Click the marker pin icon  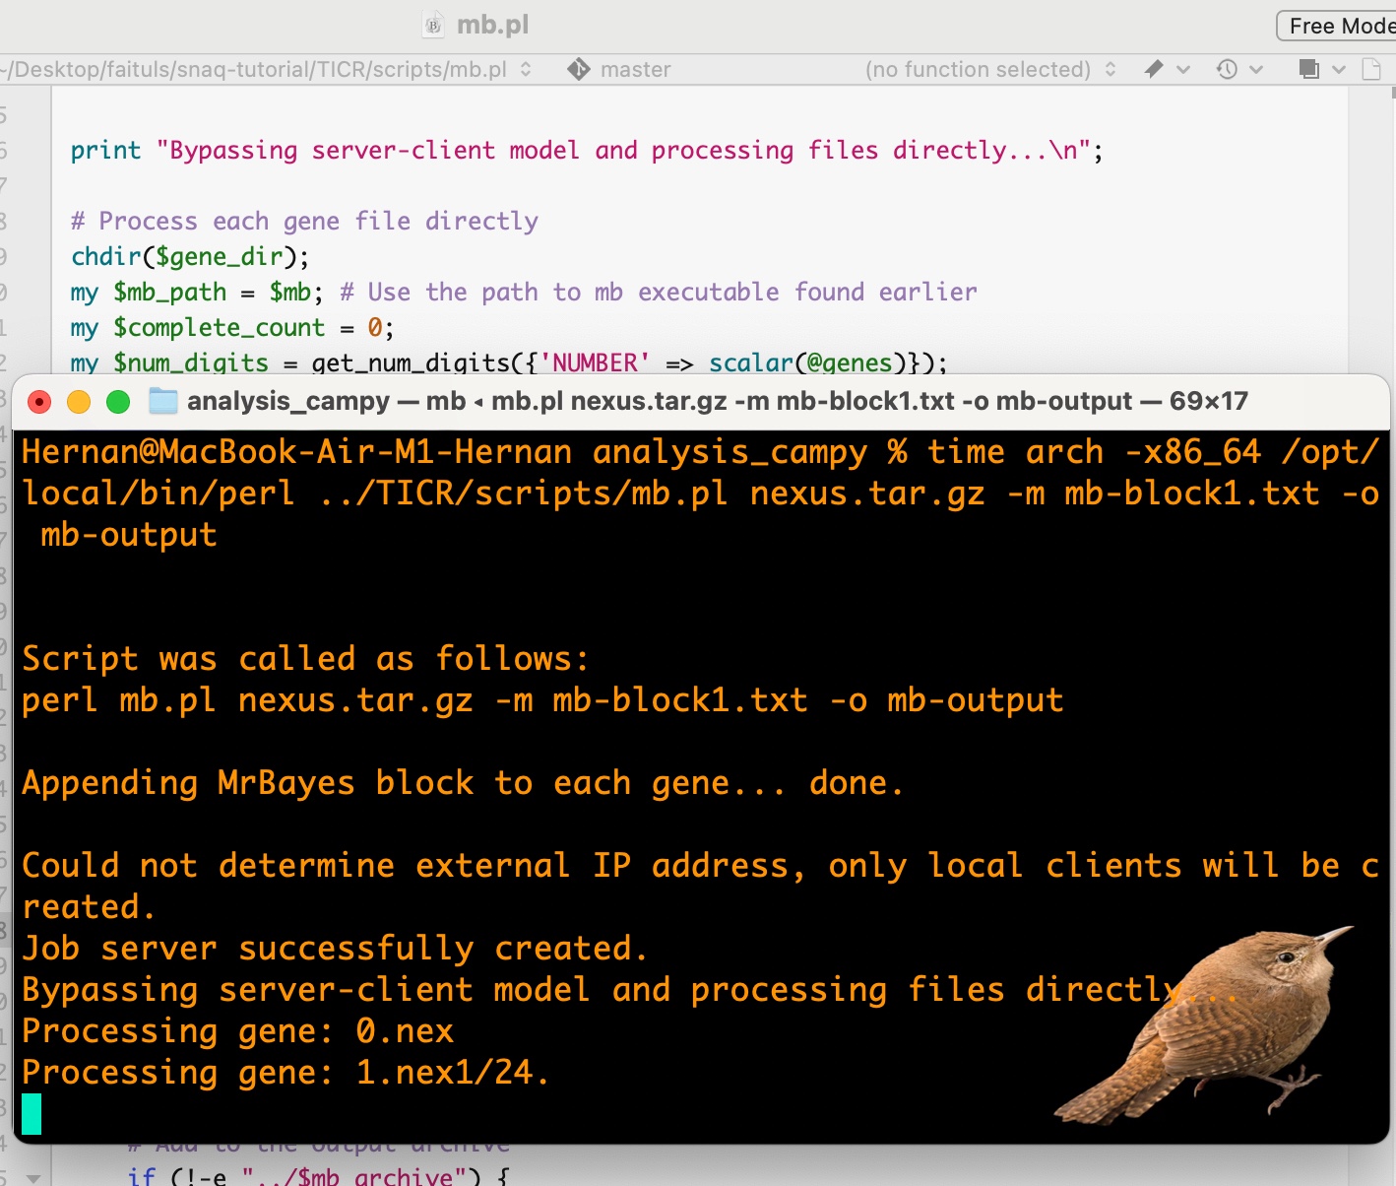[x=1154, y=69]
